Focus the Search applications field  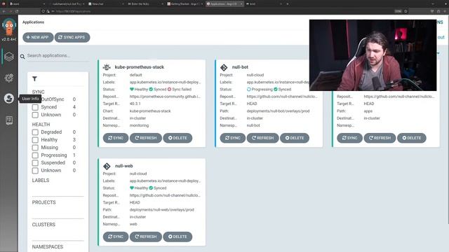tap(58, 56)
